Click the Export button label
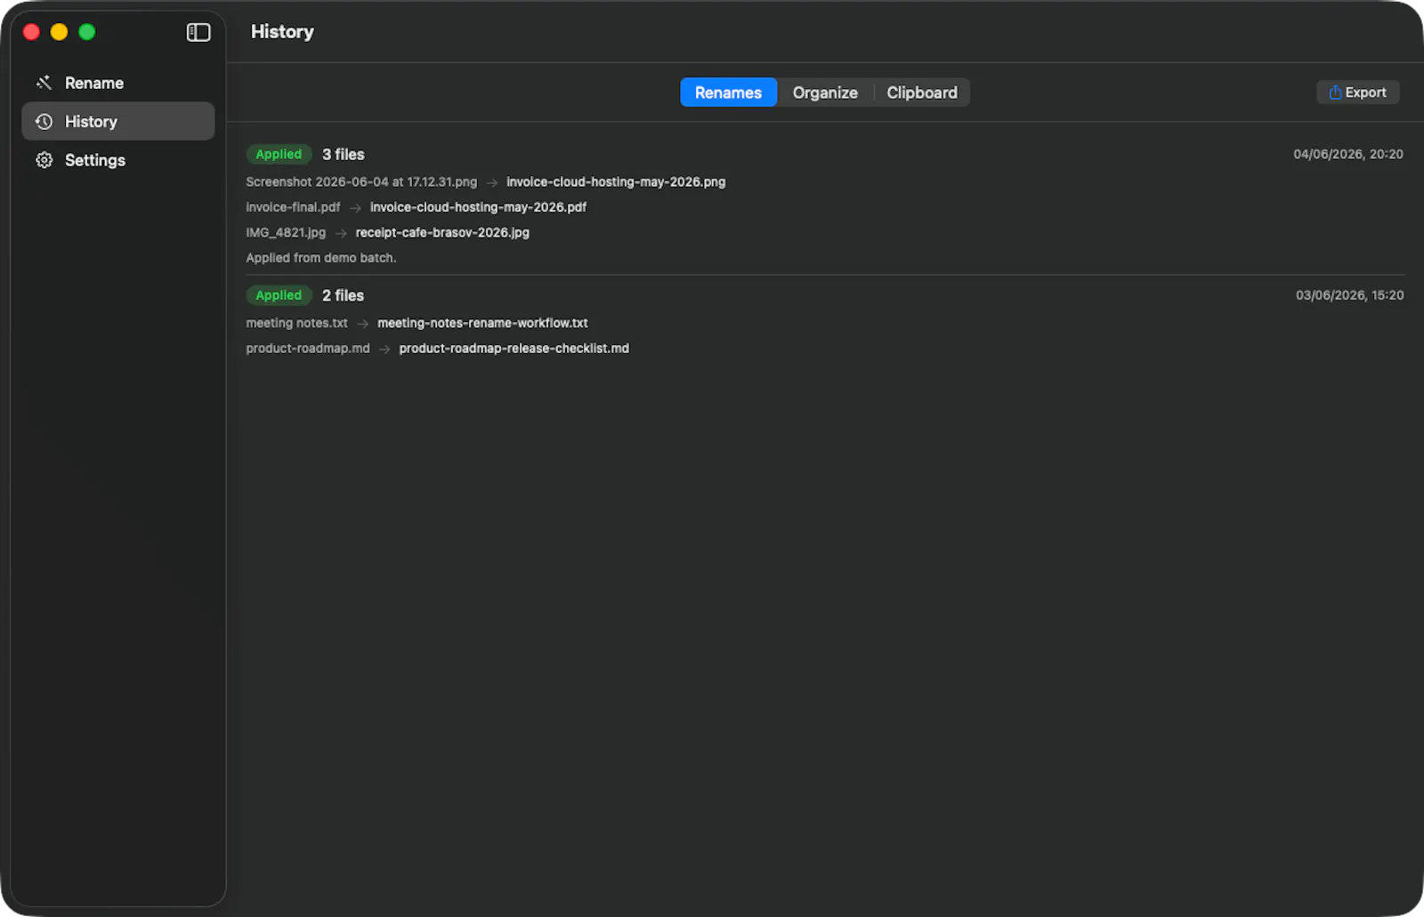Image resolution: width=1424 pixels, height=917 pixels. pos(1365,93)
